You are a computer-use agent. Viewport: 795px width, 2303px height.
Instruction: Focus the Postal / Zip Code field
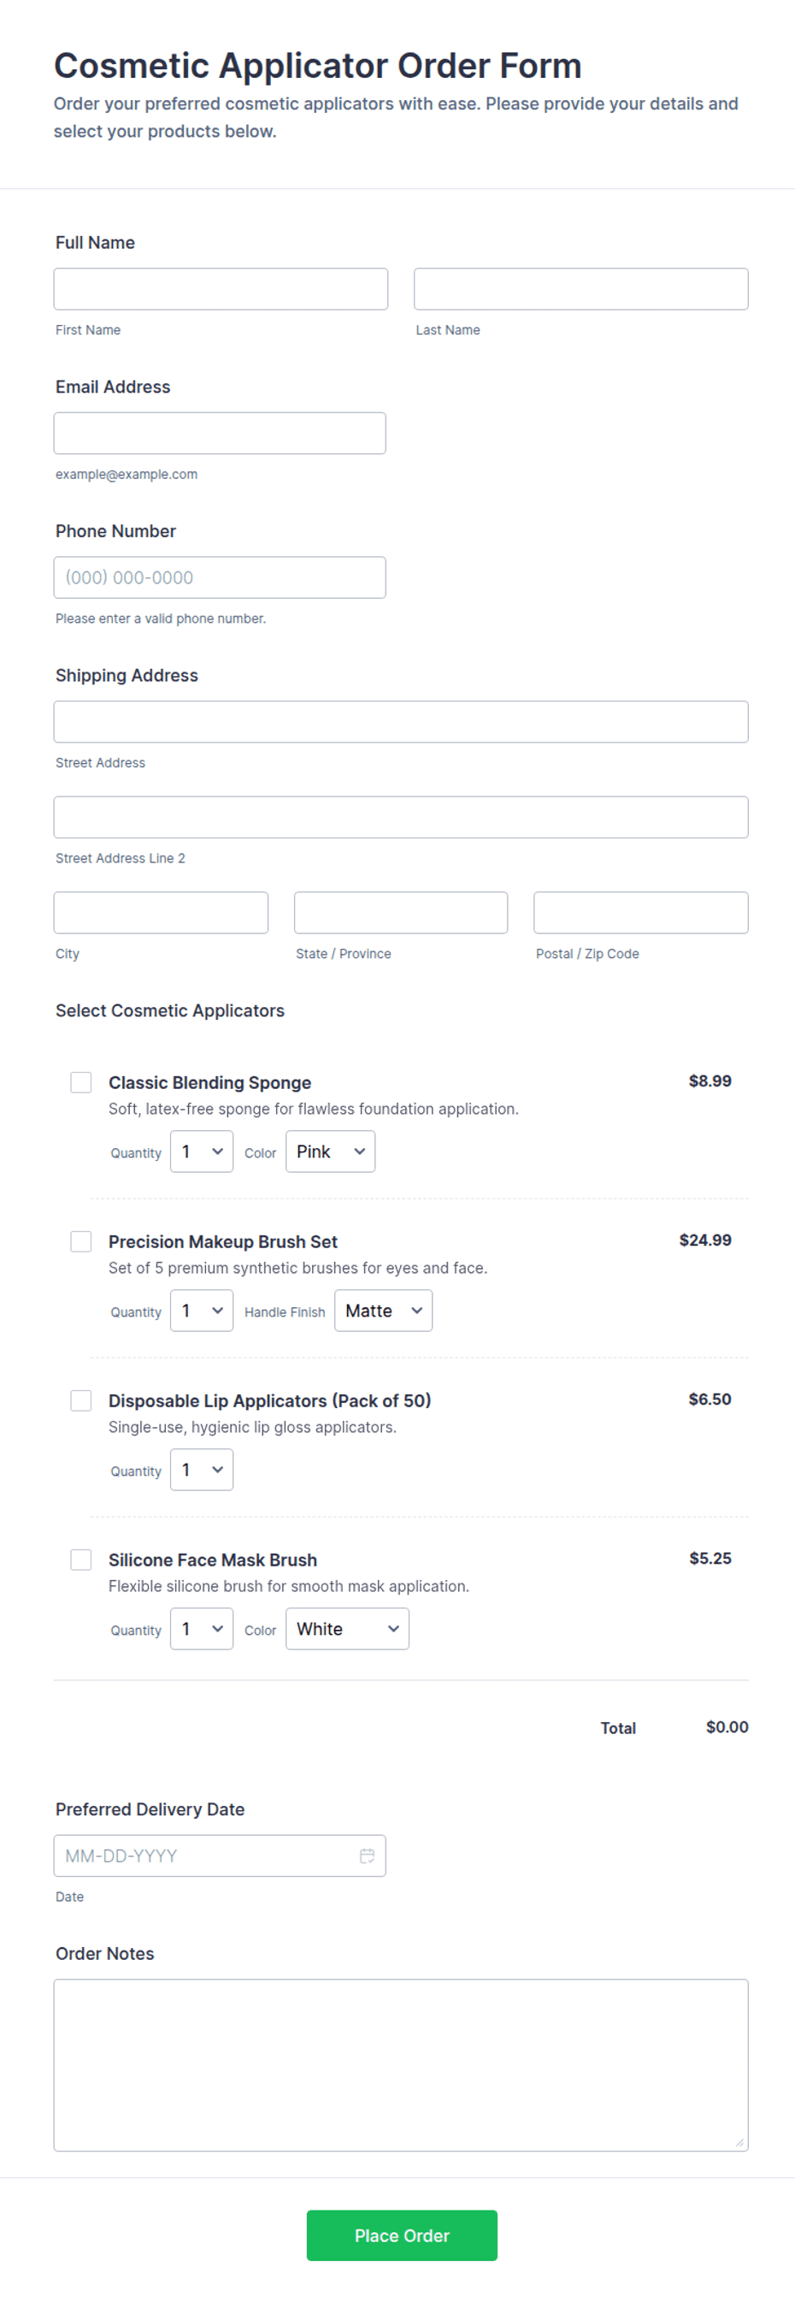click(641, 913)
